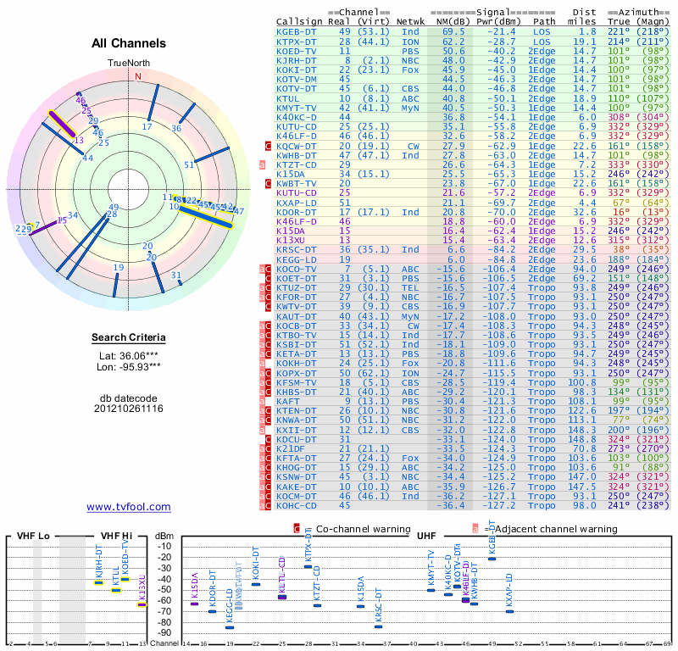Click the KQCW-DT callsign
Image resolution: width=678 pixels, height=651 pixels.
click(296, 146)
